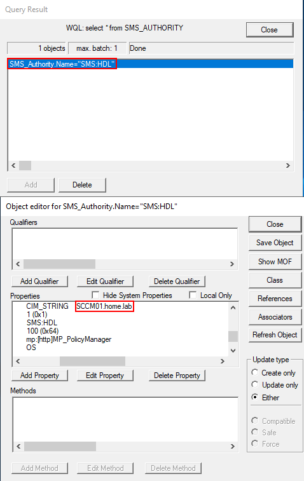Open References for the object
This screenshot has width=304, height=481.
pyautogui.click(x=275, y=299)
